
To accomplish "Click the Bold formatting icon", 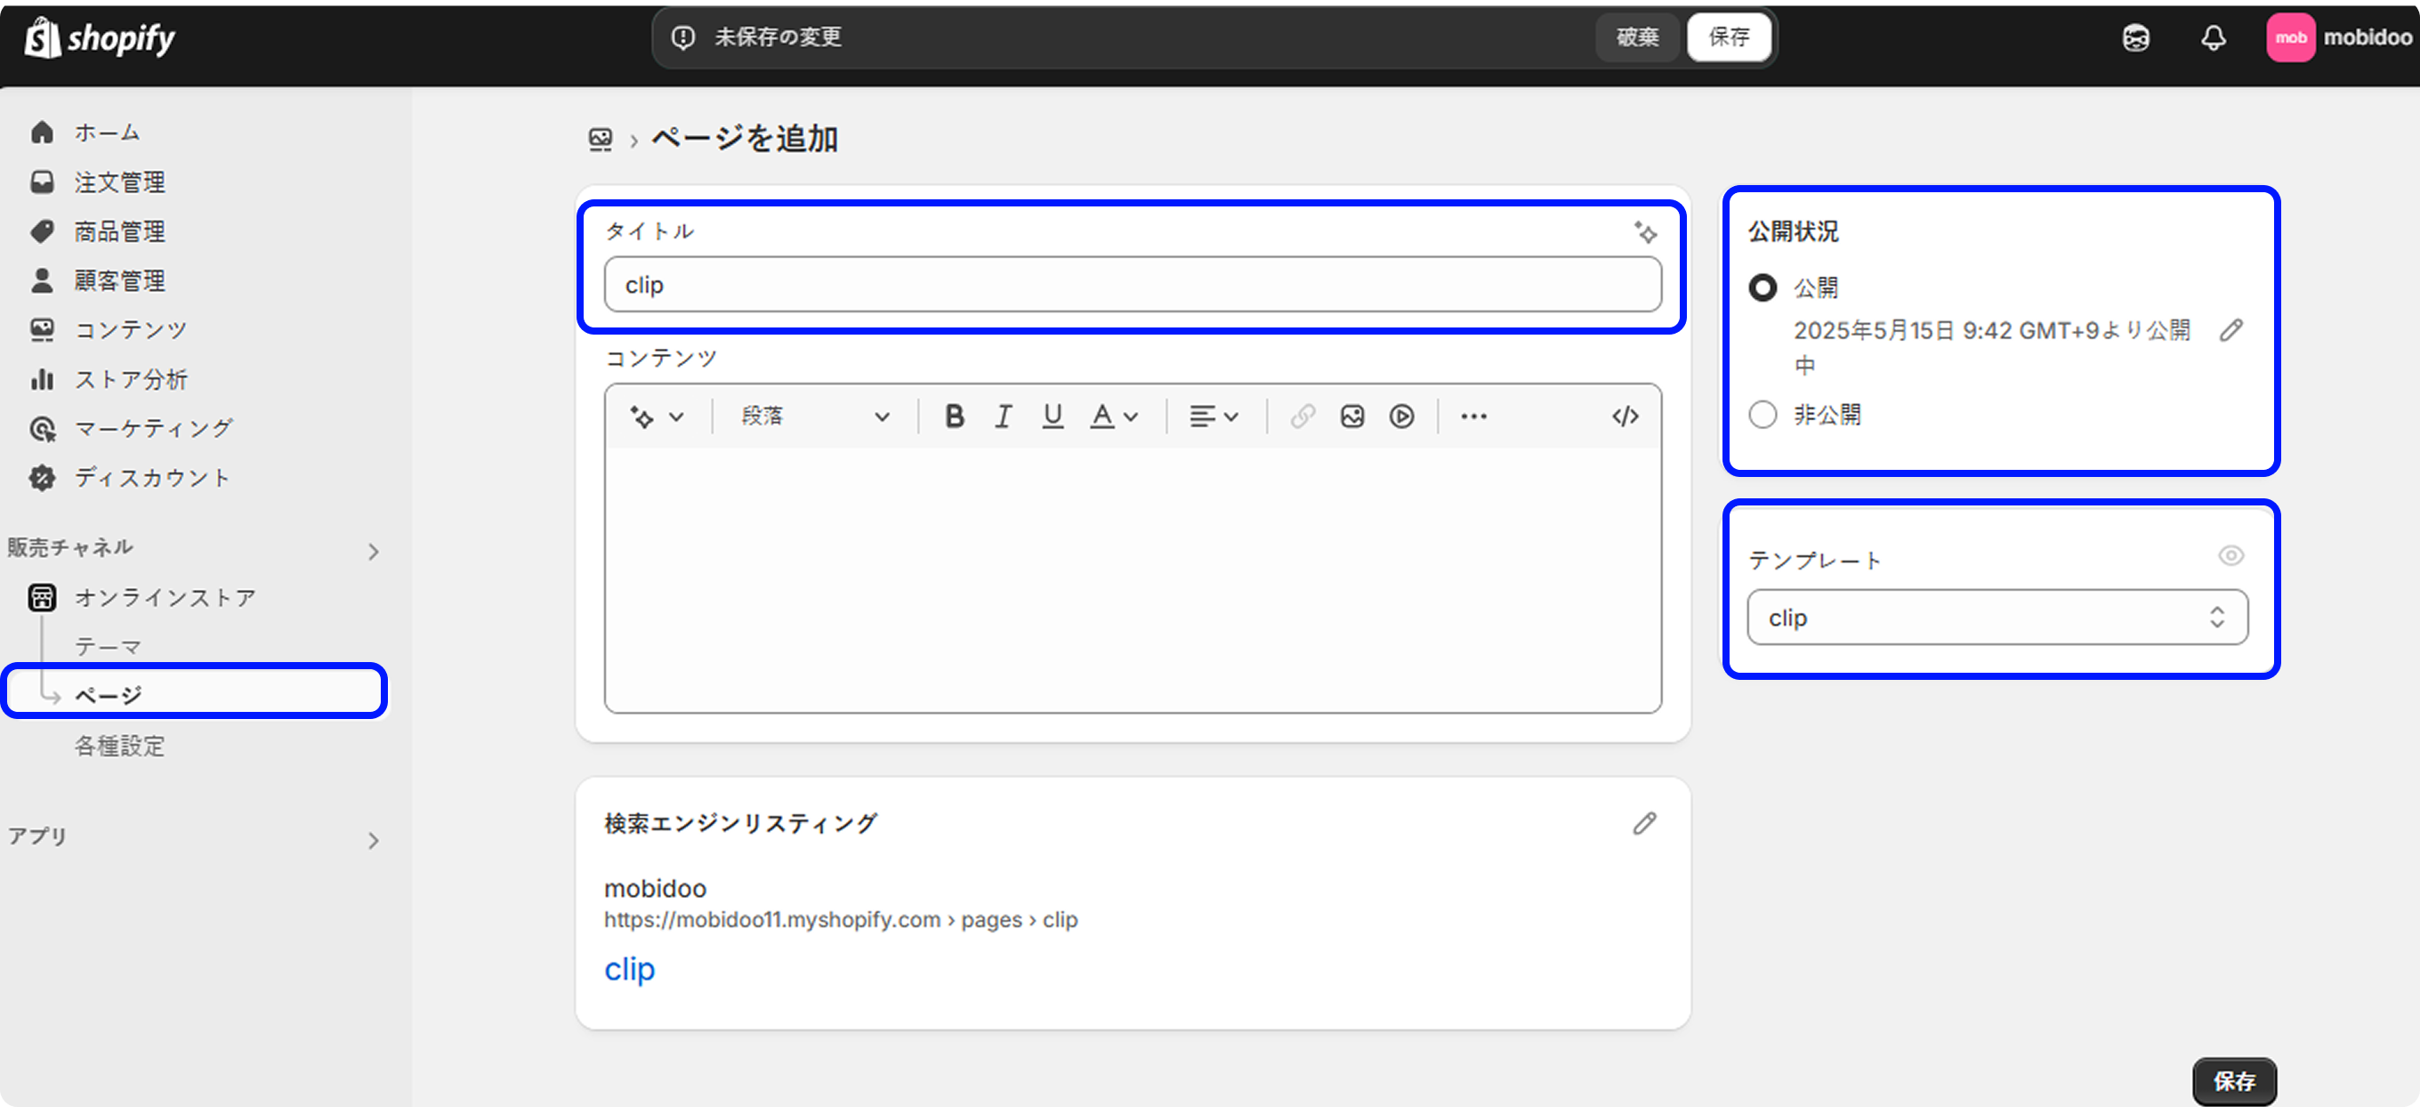I will coord(955,416).
